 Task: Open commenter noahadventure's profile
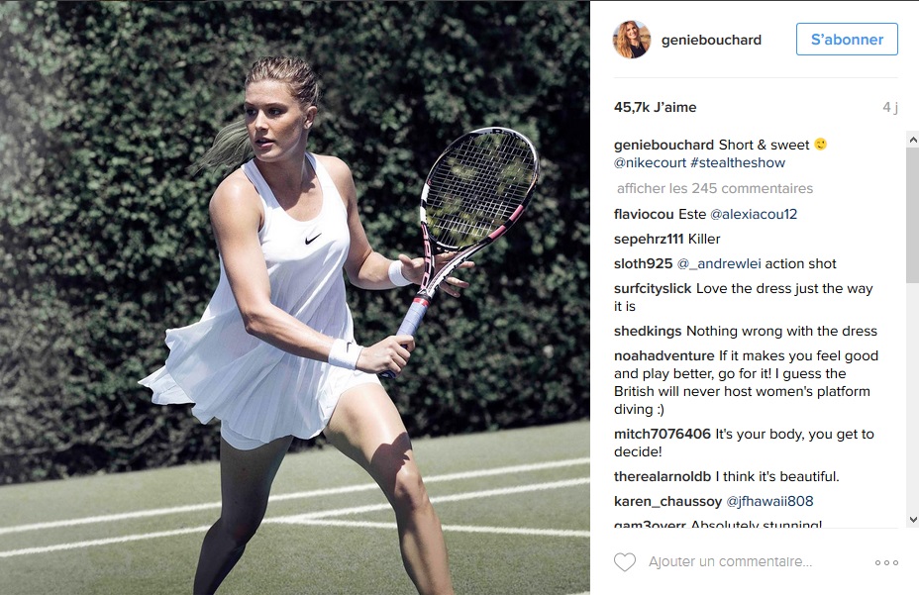664,355
